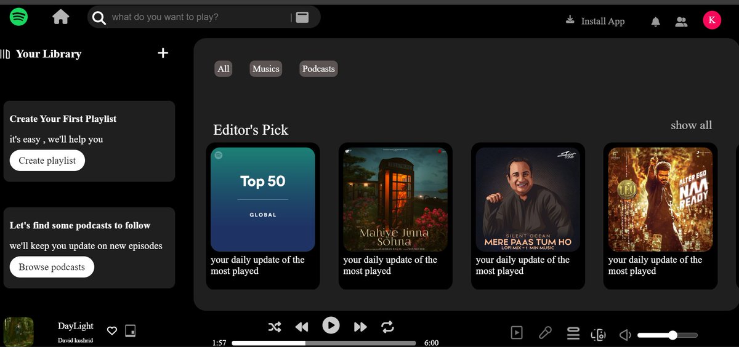
Task: Click the Your Library heading
Action: coord(49,54)
